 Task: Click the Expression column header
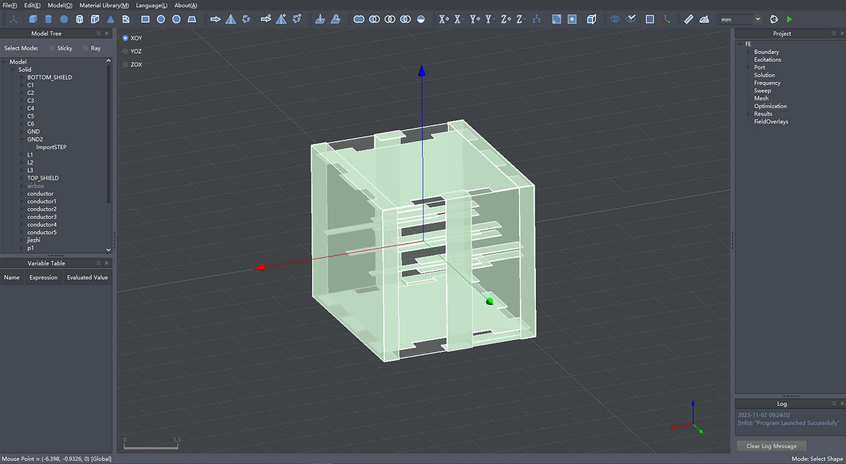pos(43,278)
